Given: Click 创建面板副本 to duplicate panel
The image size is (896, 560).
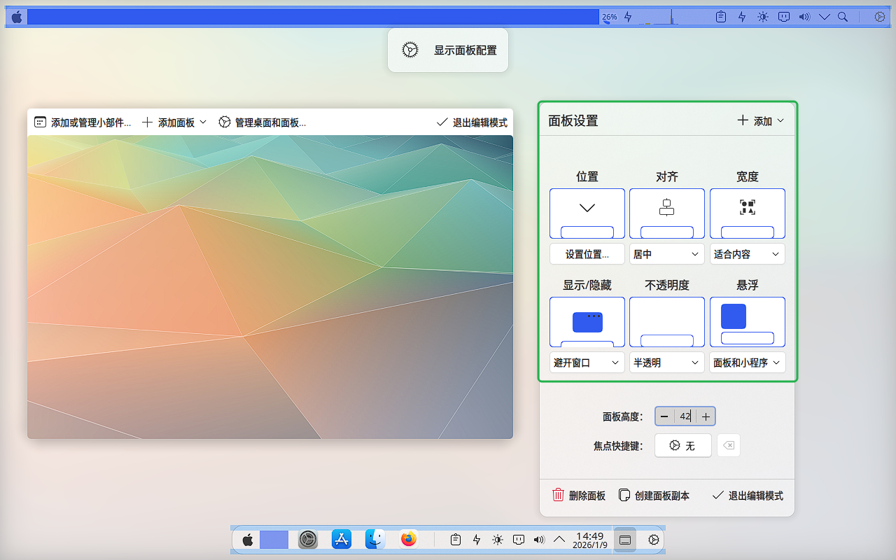Looking at the screenshot, I should click(x=654, y=496).
